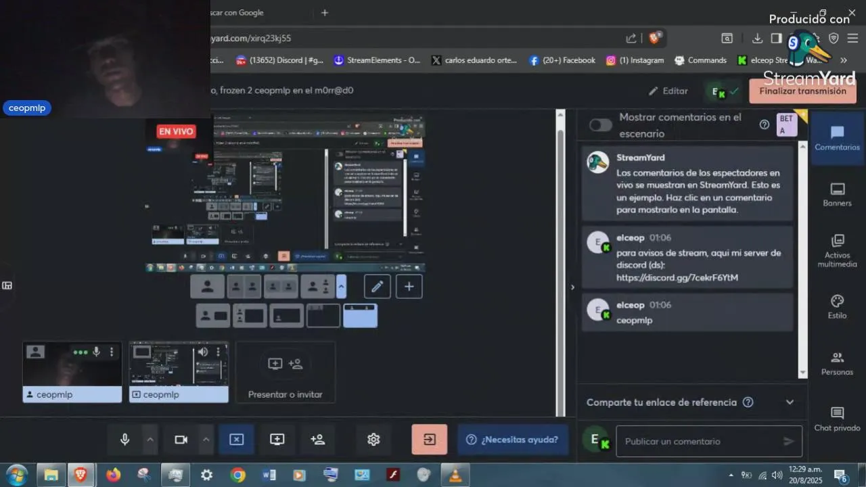The image size is (866, 487).
Task: Open Brave Shields icon in address bar
Action: tap(654, 38)
